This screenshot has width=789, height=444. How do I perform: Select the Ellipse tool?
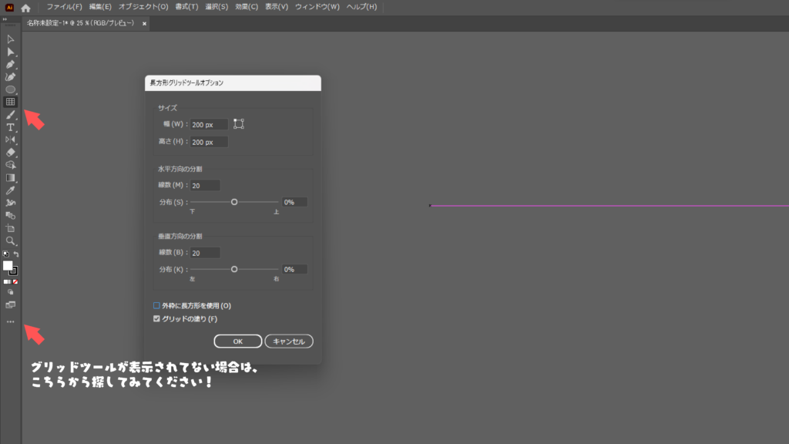tap(11, 89)
